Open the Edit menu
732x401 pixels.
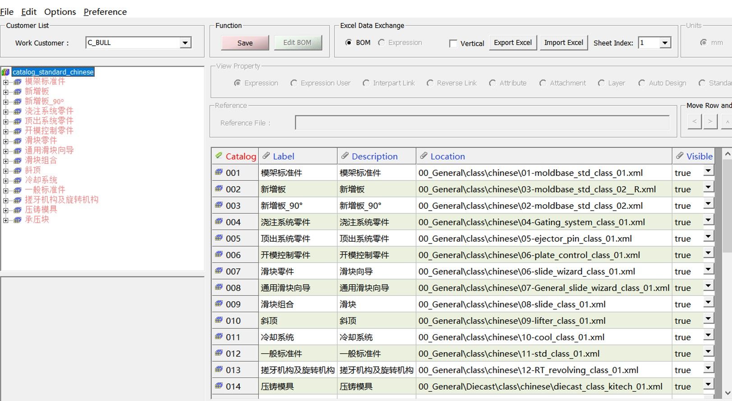tap(29, 12)
